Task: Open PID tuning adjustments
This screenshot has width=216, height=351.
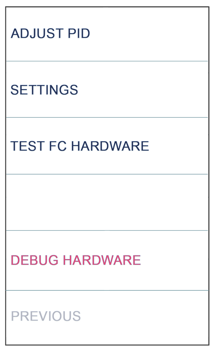Action: point(107,34)
